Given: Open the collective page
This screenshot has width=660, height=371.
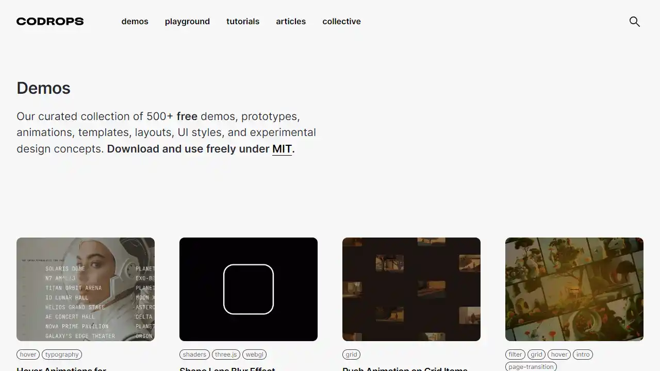Looking at the screenshot, I should coord(341,22).
